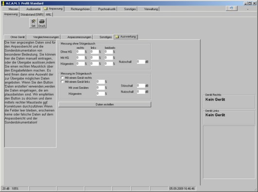Open the Störabstand (SNR) sub-tab

click(32, 15)
